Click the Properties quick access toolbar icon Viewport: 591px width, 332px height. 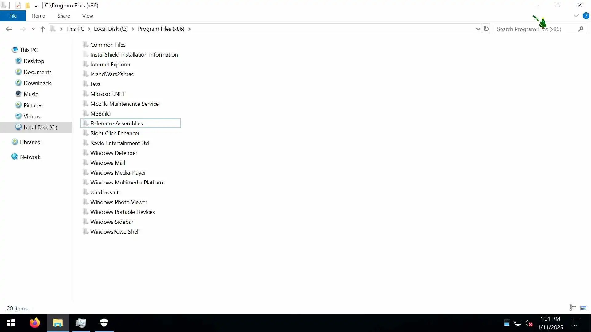click(18, 6)
